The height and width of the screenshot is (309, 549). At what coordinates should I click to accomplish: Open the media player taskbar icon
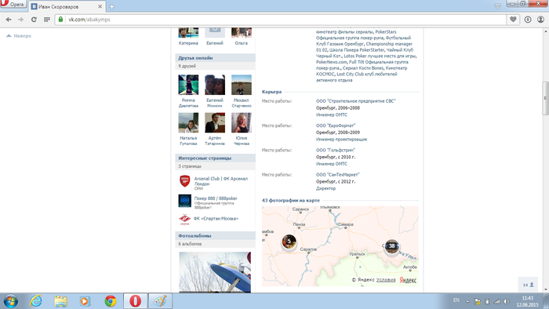(x=85, y=301)
